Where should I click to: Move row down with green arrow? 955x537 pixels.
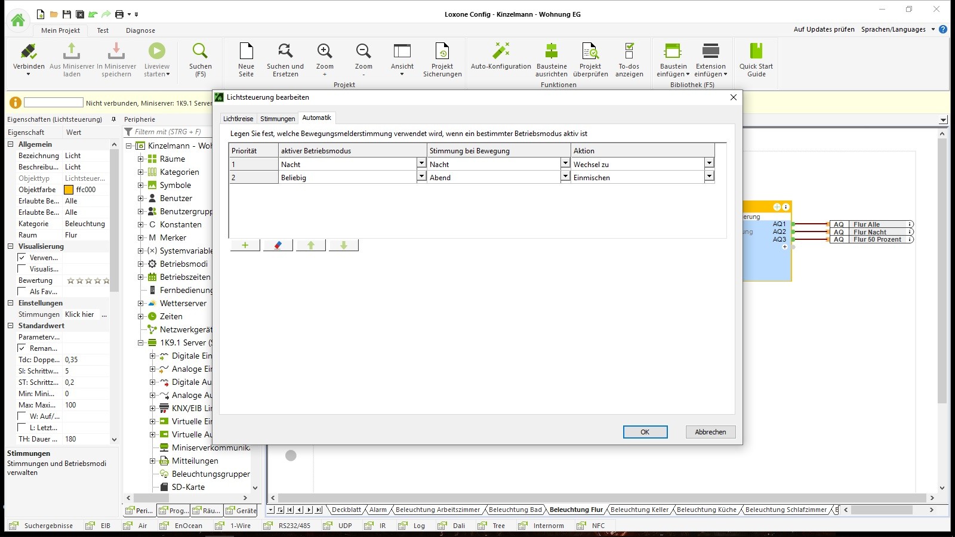tap(343, 245)
